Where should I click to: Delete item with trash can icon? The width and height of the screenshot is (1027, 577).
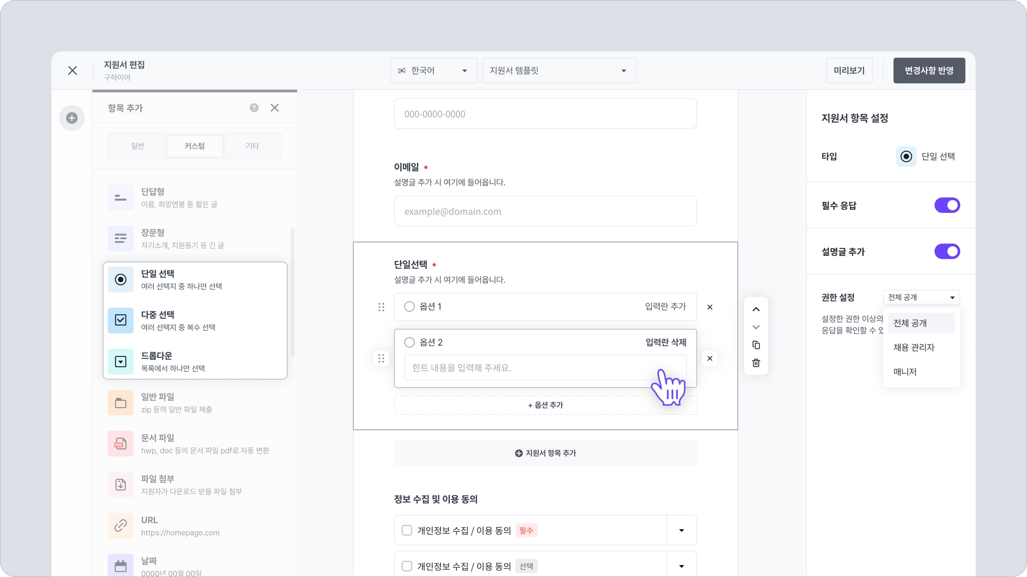[x=756, y=363]
